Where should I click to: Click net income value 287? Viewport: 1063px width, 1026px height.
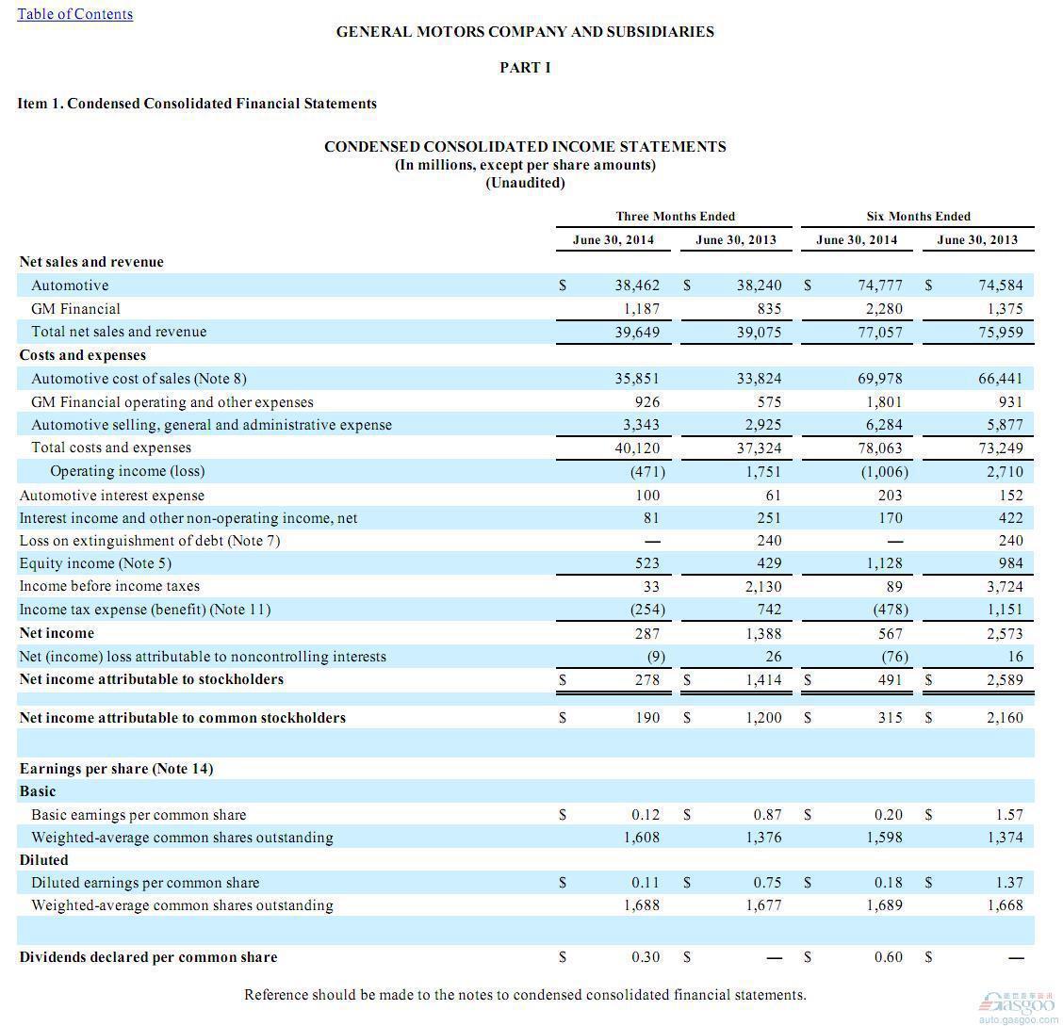click(647, 634)
